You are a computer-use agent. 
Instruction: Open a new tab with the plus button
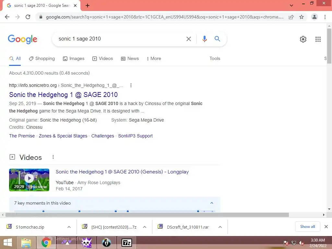(88, 6)
